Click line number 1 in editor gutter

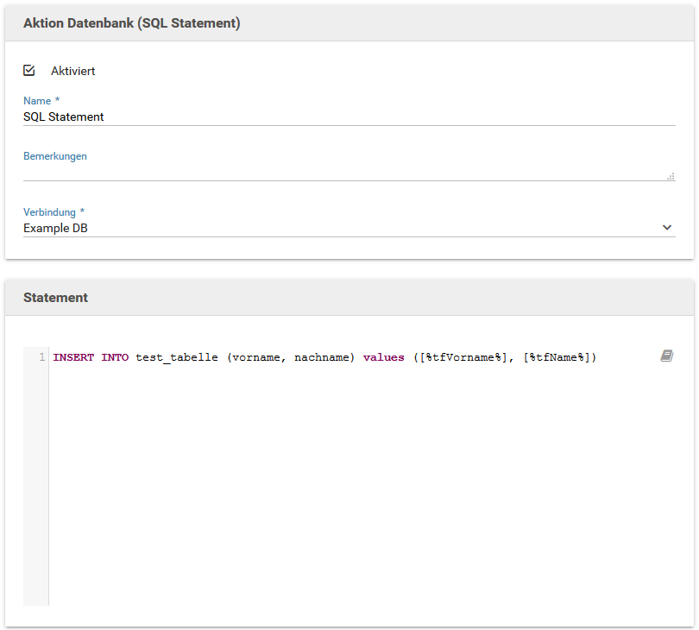41,357
